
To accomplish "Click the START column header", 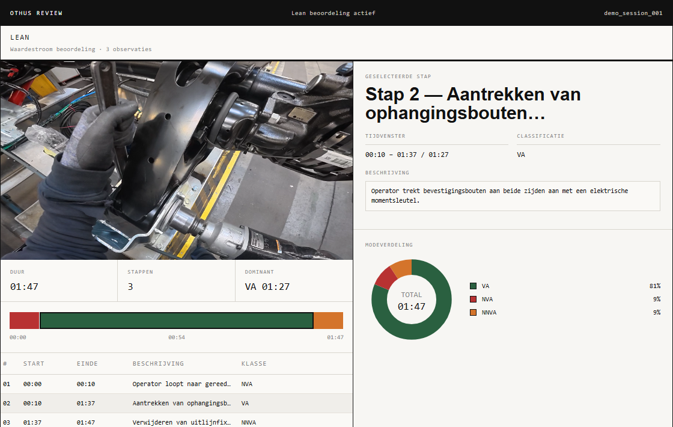I will 34,363.
